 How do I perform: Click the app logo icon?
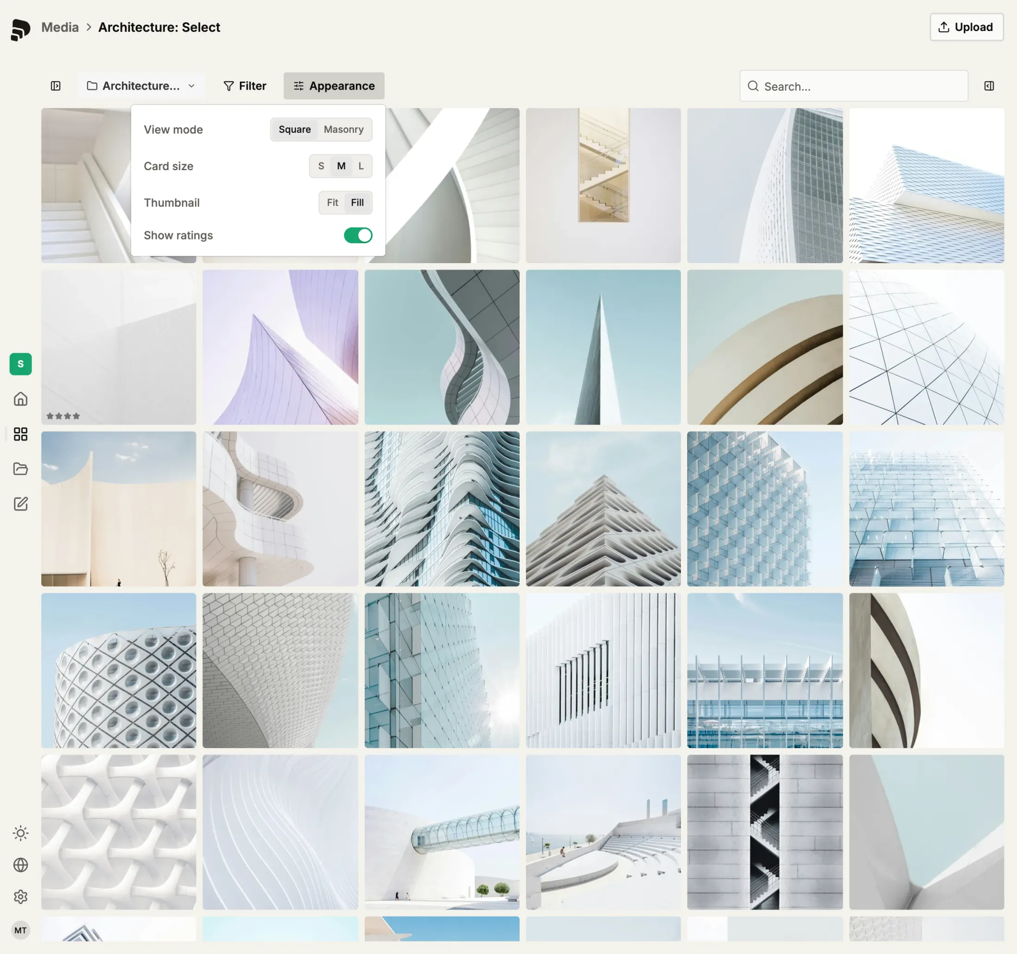(20, 30)
